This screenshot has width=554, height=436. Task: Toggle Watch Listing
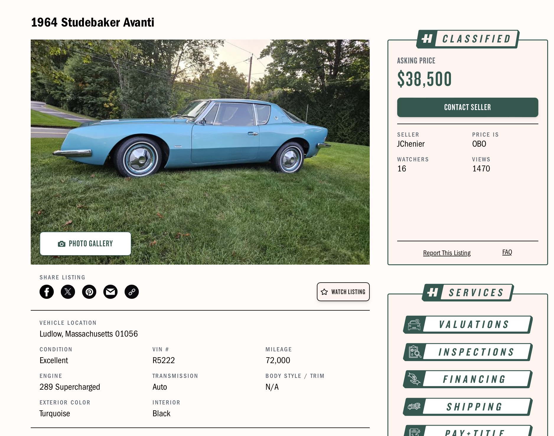[343, 292]
